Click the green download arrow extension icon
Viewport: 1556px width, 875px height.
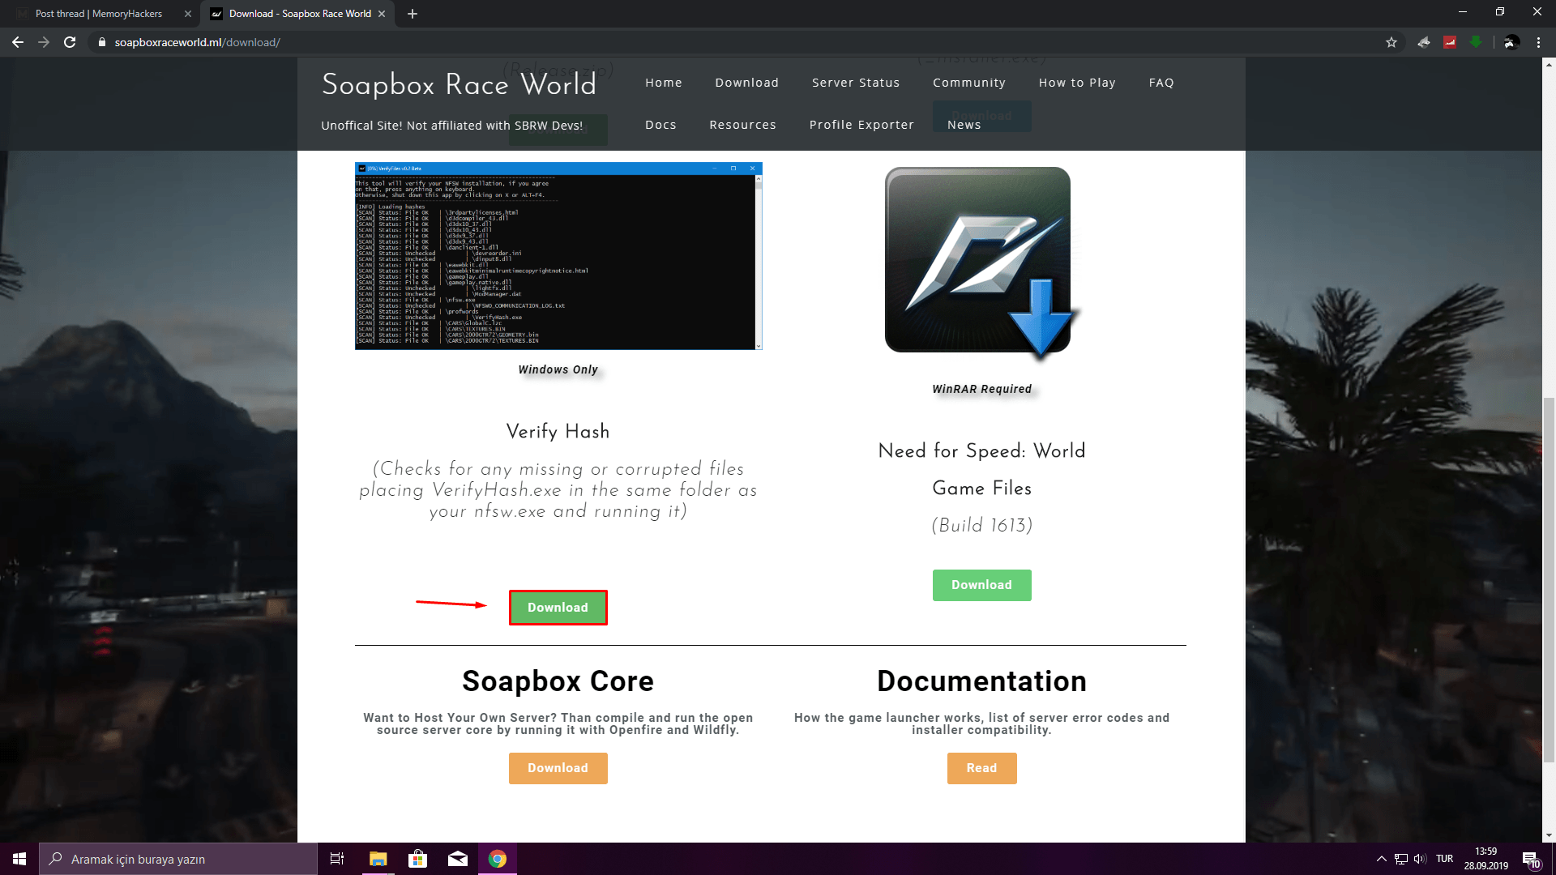(1476, 42)
